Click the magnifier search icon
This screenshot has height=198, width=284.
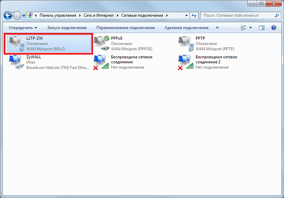277,15
